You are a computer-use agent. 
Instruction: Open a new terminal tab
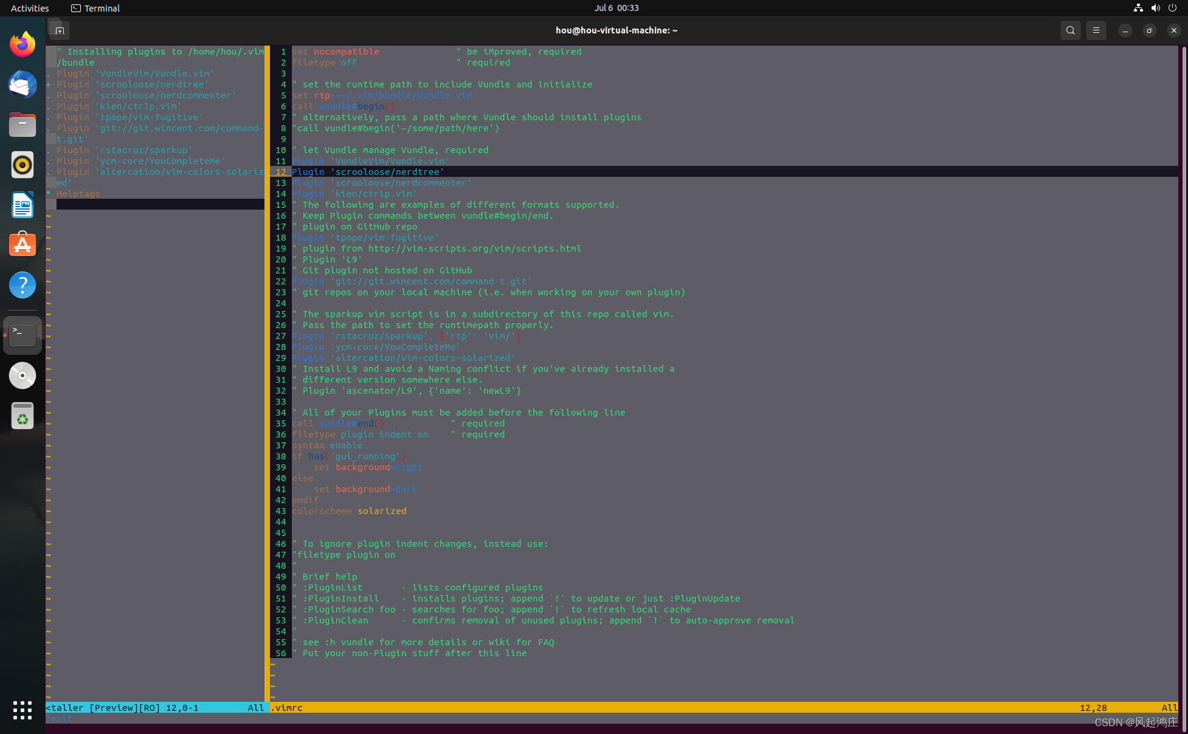pos(59,30)
